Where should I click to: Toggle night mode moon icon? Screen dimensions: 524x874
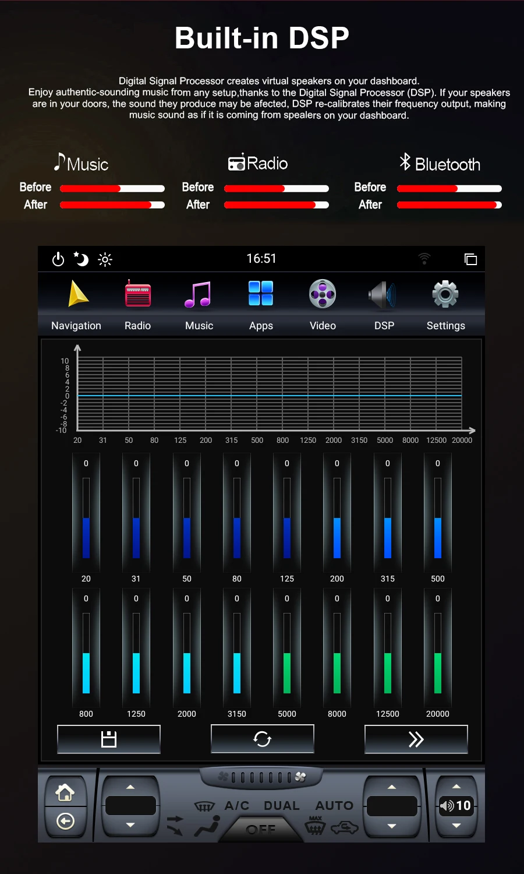(x=81, y=259)
